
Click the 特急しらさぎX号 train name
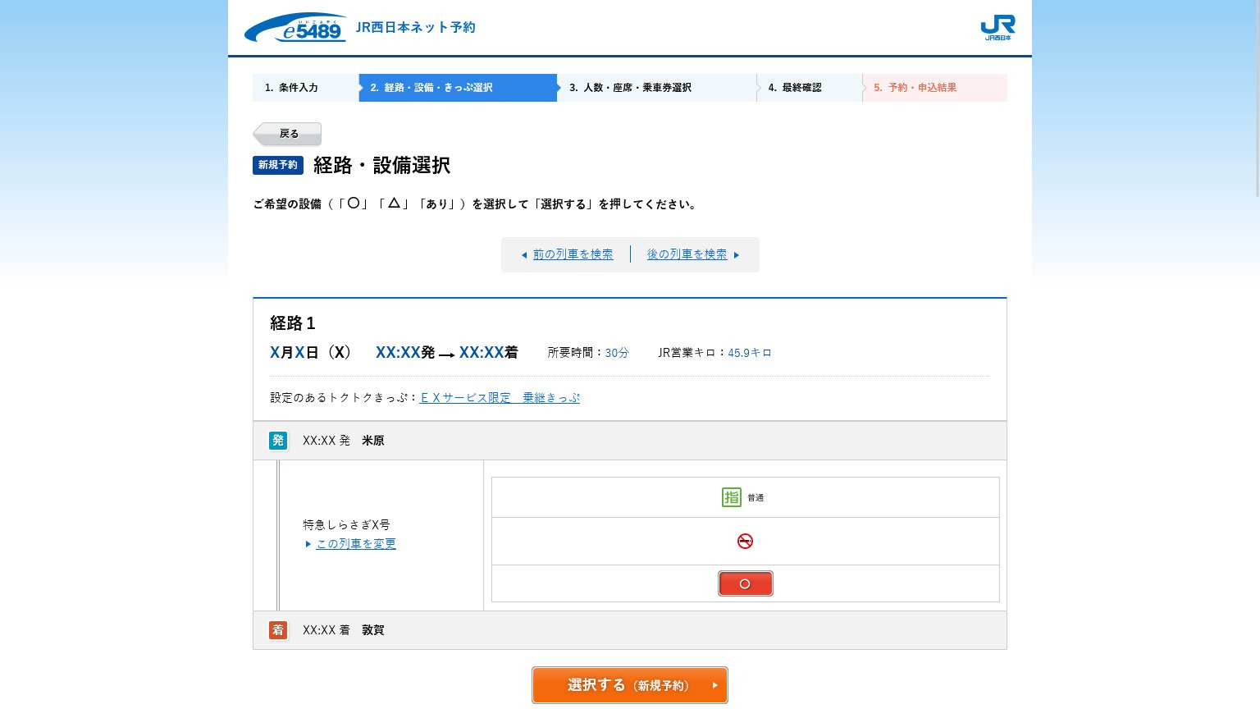click(346, 525)
